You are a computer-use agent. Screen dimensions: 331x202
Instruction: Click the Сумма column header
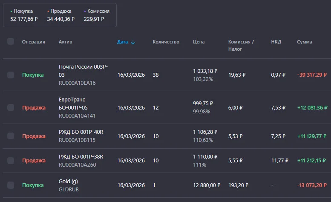coord(305,42)
